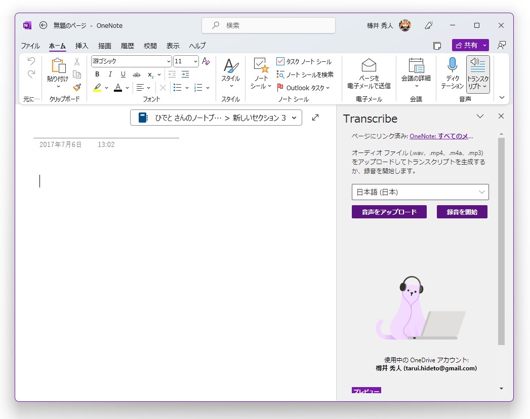530x419 pixels.
Task: Switch to the 挿入 ribbon tab
Action: [81, 46]
